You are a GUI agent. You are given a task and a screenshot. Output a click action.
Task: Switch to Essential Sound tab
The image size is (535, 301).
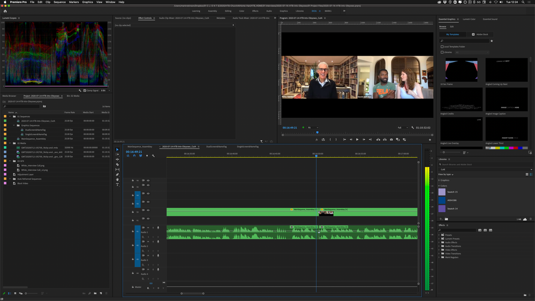[490, 19]
